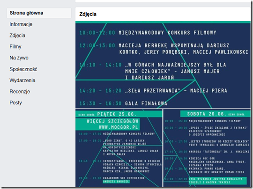Open the Recenzje section
253x189 pixels.
(20, 91)
